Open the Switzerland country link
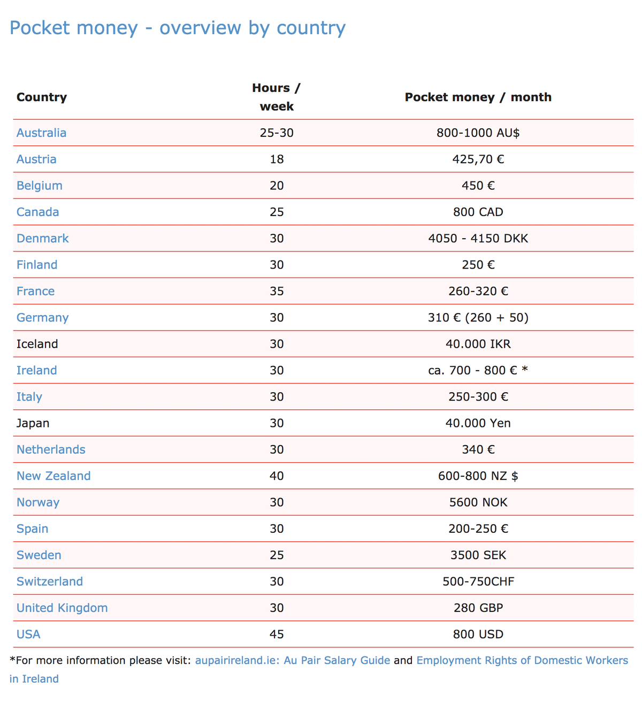Viewport: 642px width, 711px height. 50,582
